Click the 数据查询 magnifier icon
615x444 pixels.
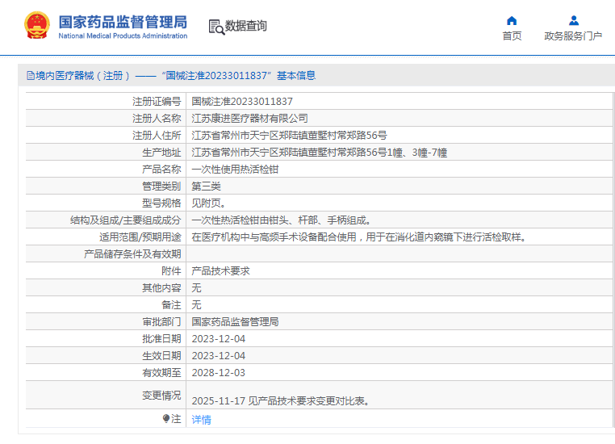pyautogui.click(x=215, y=27)
